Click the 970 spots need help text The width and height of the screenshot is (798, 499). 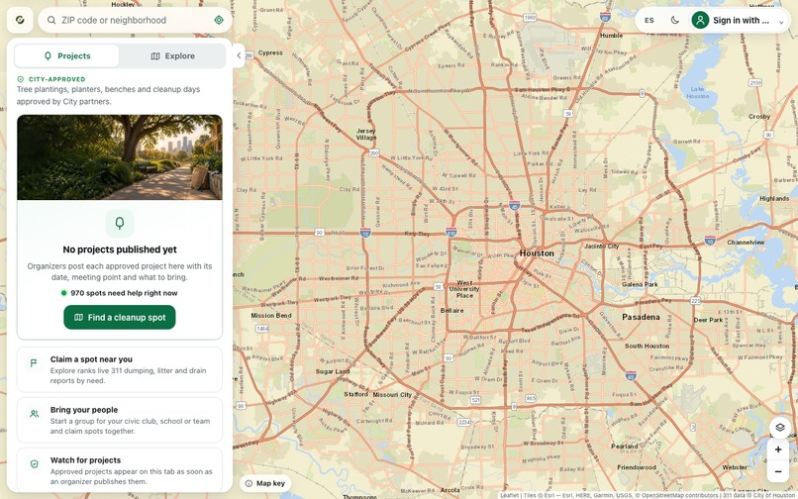[124, 293]
